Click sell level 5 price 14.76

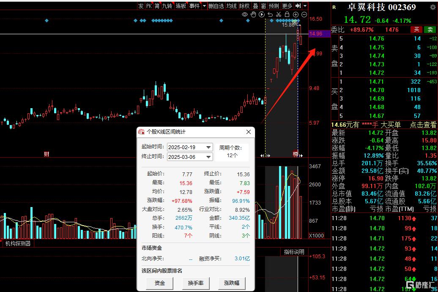point(376,38)
